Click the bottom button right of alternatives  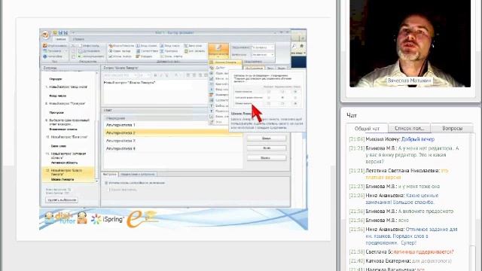coord(267,158)
